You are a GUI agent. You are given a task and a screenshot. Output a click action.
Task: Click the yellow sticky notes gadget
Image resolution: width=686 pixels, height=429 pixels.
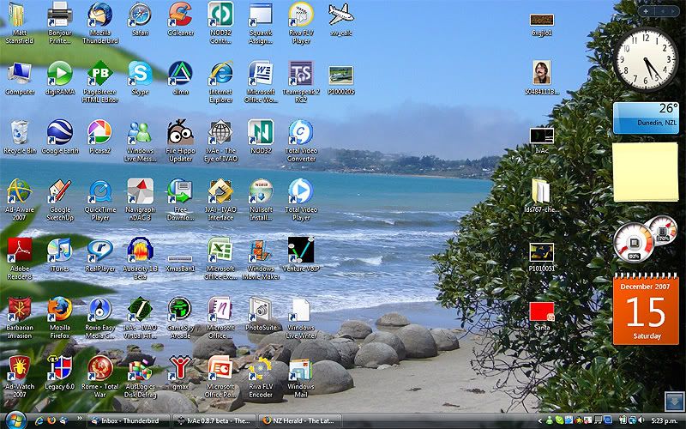[645, 172]
